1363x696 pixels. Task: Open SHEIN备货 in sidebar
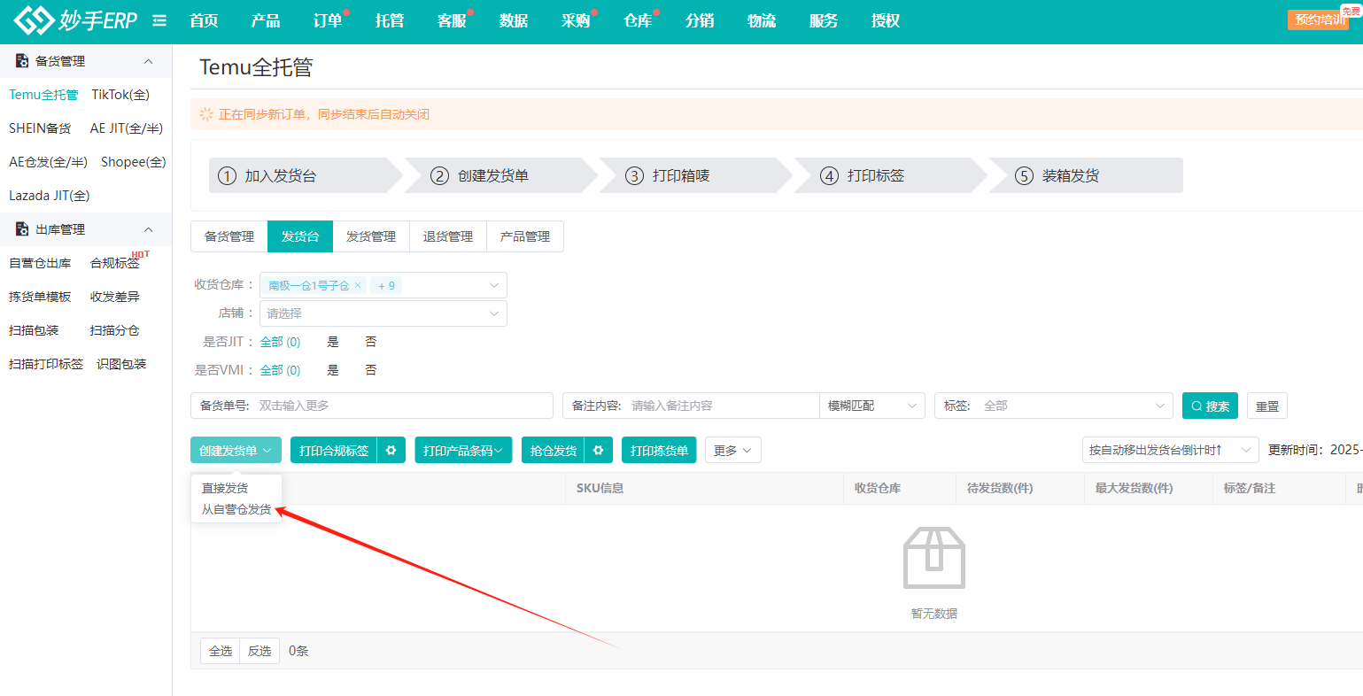tap(40, 128)
